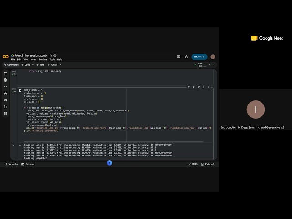Viewport: 292px width, 219px height.
Task: Open the Tools menu
Action: pyautogui.click(x=52, y=60)
